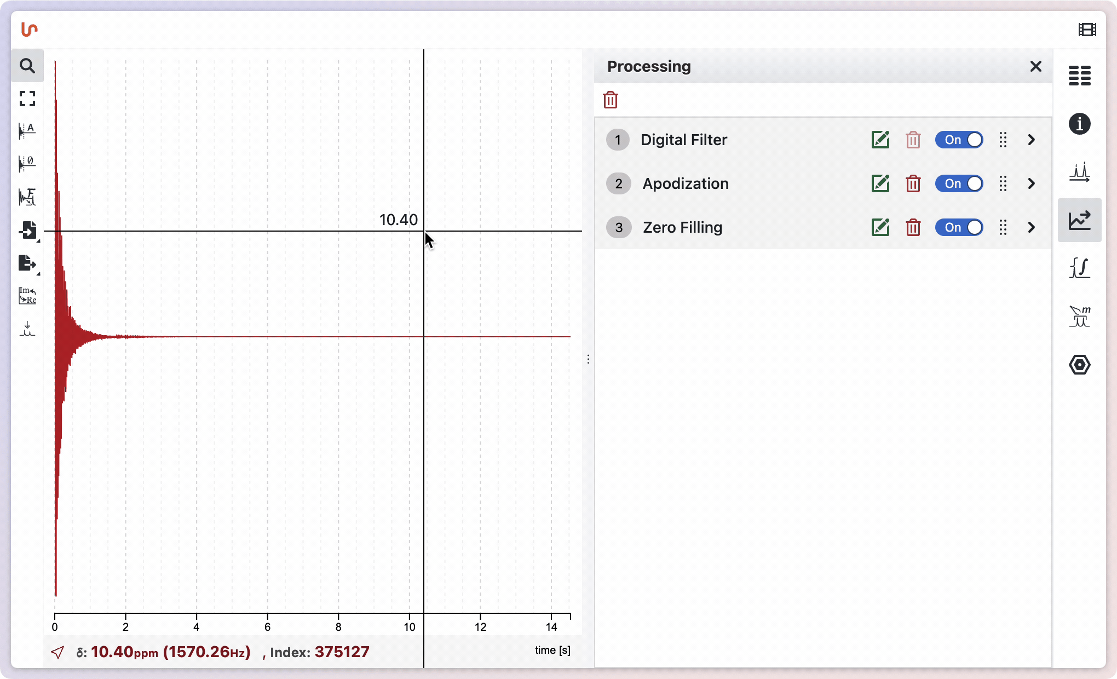The image size is (1117, 679).
Task: Delete all filters with top trash icon
Action: pos(611,100)
